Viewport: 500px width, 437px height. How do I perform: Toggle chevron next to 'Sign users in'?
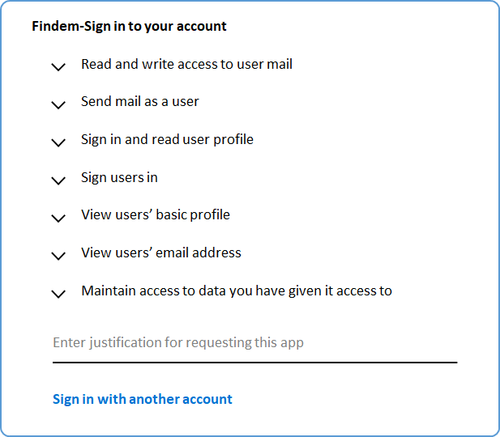(x=58, y=180)
